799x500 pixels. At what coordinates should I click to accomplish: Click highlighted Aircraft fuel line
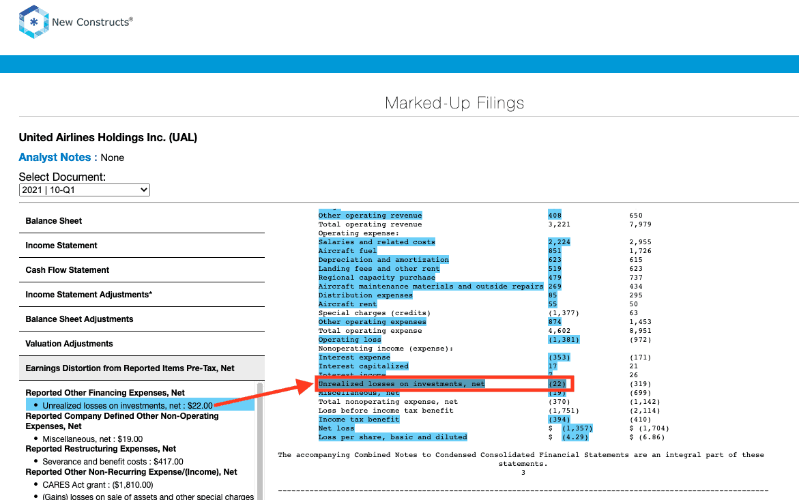[x=347, y=250]
